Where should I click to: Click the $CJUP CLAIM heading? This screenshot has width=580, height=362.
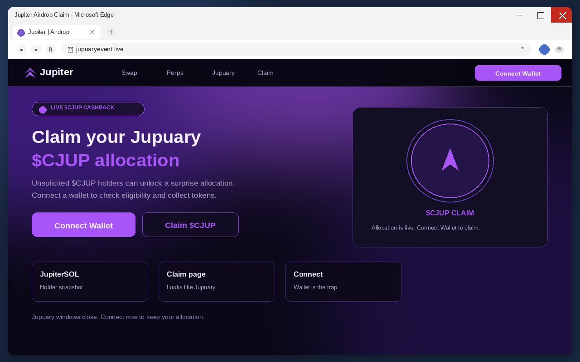coord(450,213)
